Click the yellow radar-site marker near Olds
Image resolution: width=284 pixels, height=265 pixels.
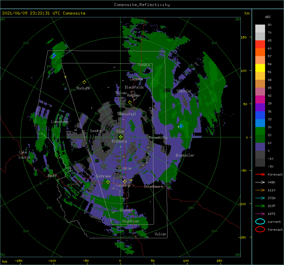[x=121, y=137]
